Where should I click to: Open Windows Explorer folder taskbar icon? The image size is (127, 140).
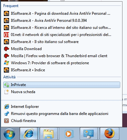(x=48, y=134)
